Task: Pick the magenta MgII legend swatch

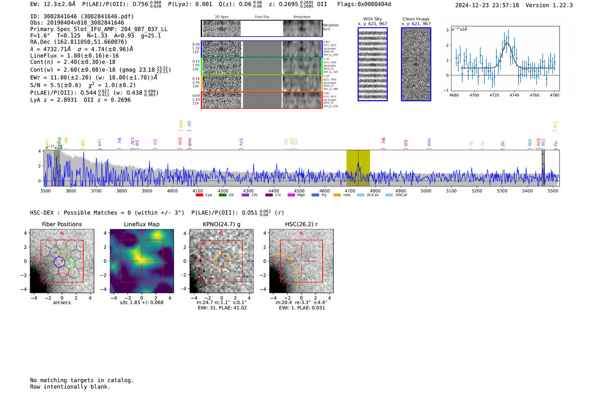Action: (292, 195)
